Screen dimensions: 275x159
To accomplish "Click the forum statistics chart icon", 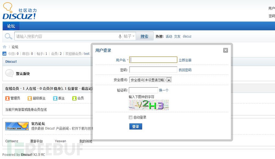I will (4, 54).
